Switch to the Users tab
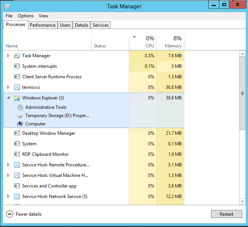The height and width of the screenshot is (227, 248). click(65, 25)
